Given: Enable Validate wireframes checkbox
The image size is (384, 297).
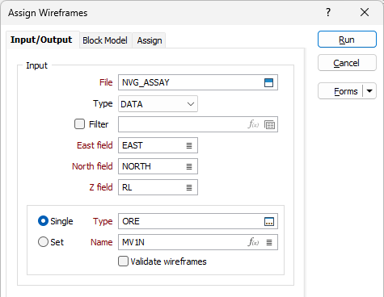Looking at the screenshot, I should 123,261.
